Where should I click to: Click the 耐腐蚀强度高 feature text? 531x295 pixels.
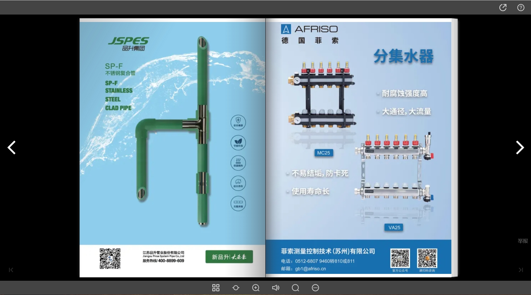(x=404, y=94)
